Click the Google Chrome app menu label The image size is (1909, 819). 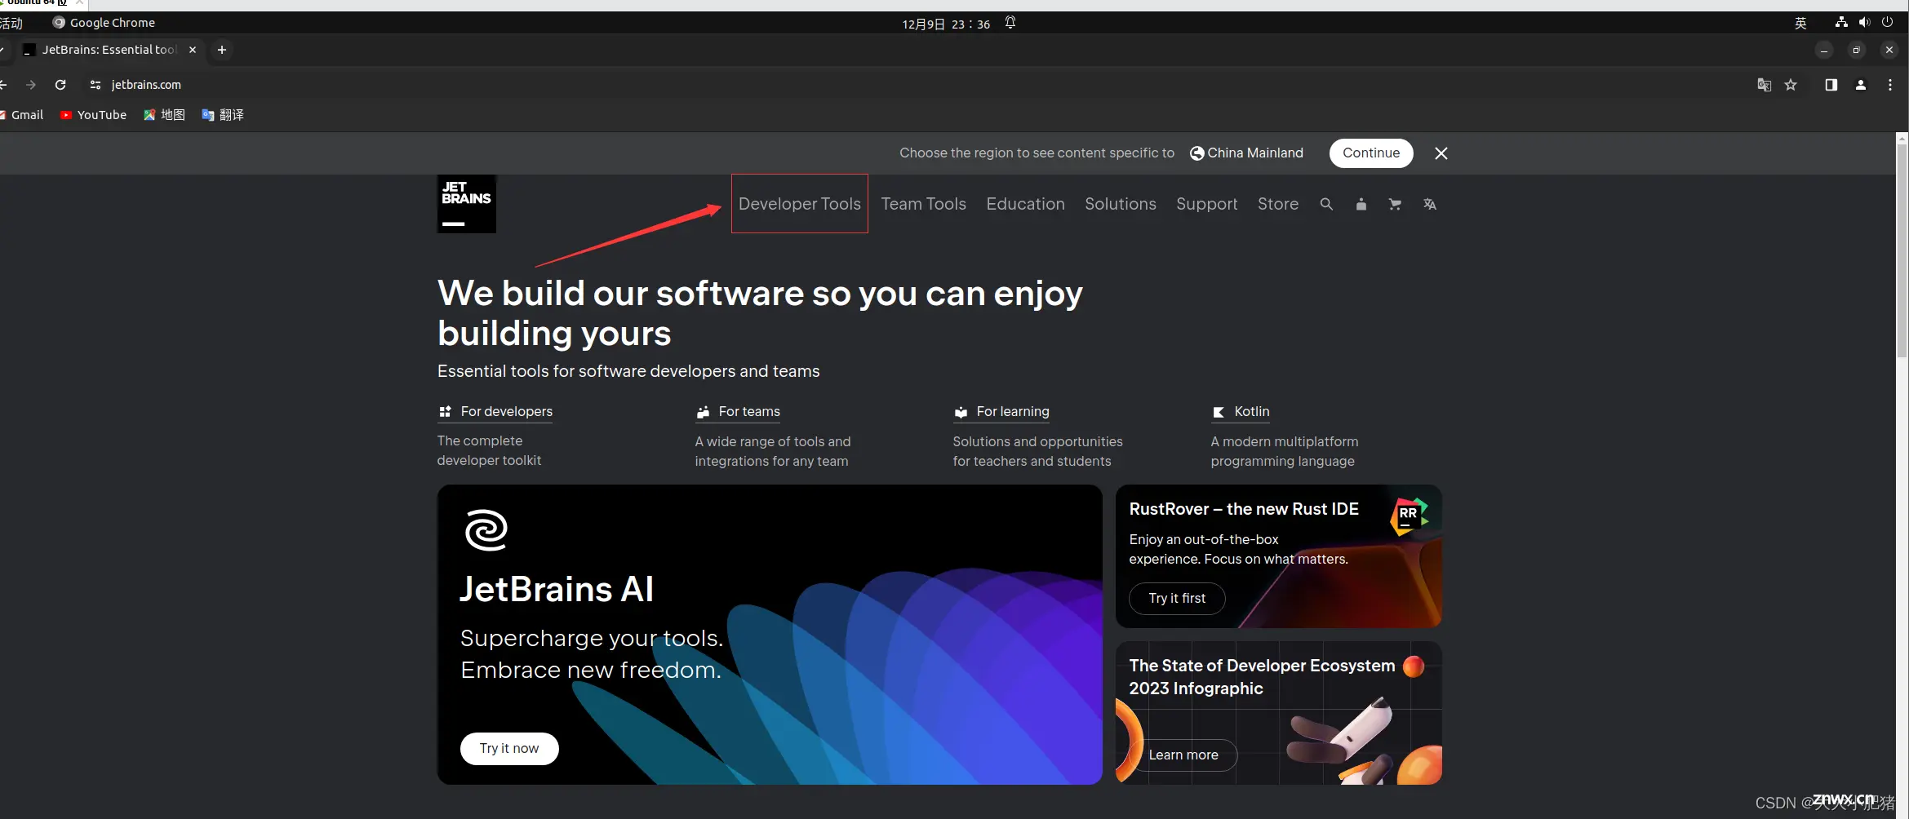[x=104, y=23]
